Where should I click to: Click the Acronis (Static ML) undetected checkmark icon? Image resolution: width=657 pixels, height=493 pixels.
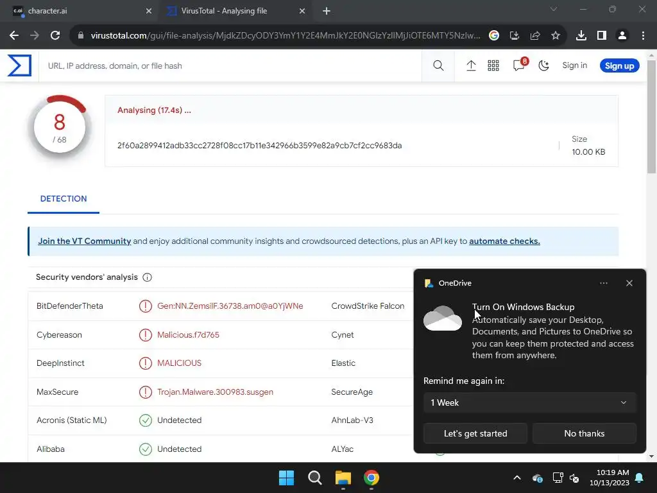point(146,420)
